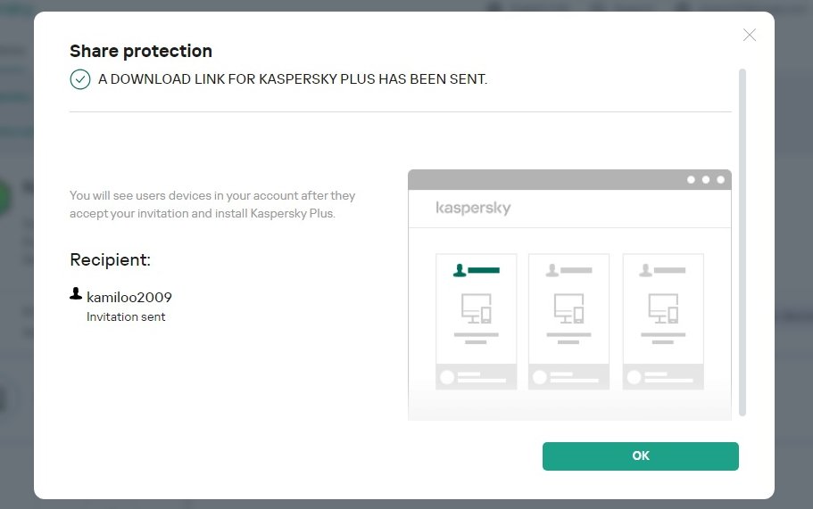Click the gray user icon in third card
Viewport: 813px width, 509px height.
pos(647,269)
